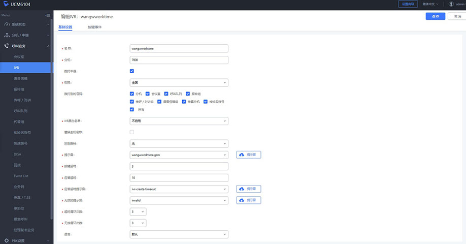This screenshot has width=466, height=244.
Task: Uncheck the 分机 dial permission checkbox
Action: (132, 94)
